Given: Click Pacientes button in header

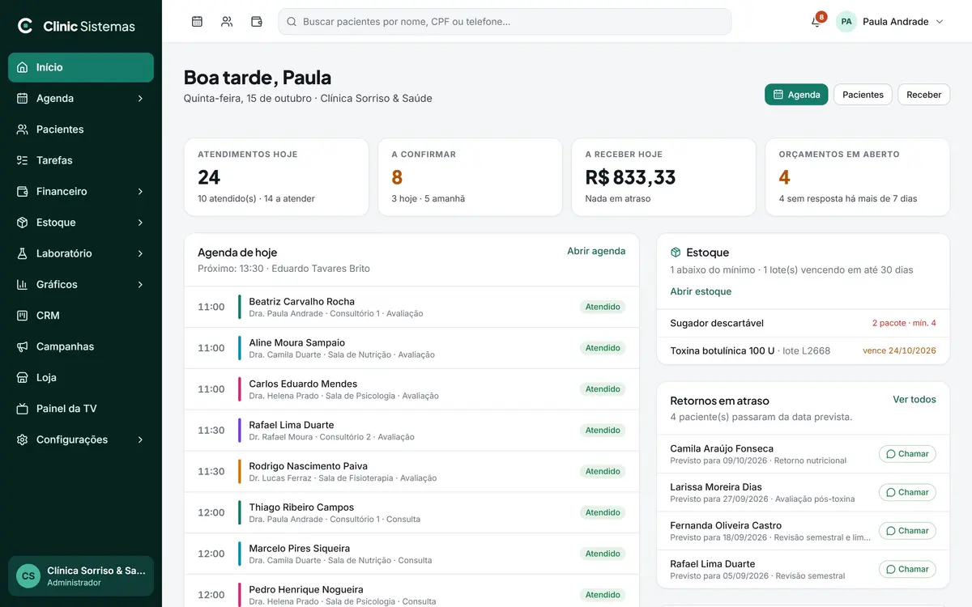Looking at the screenshot, I should click(863, 95).
